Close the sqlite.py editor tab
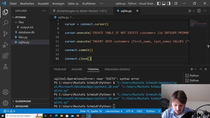This screenshot has height=118, width=210. [x=137, y=11]
